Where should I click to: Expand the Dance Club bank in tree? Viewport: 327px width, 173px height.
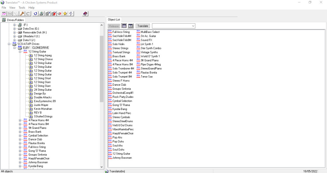(x=20, y=139)
